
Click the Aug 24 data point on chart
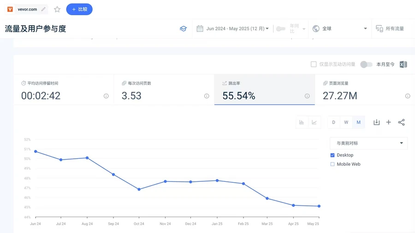point(87,158)
